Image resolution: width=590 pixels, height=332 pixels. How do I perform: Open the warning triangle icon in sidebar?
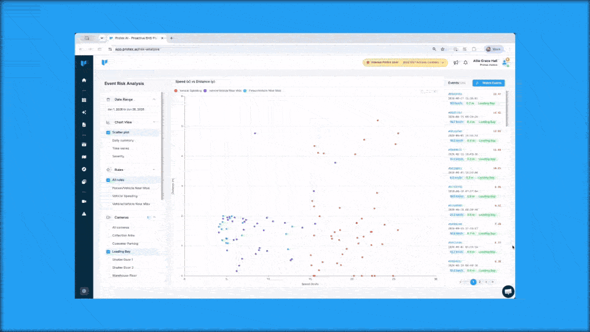pos(84,214)
